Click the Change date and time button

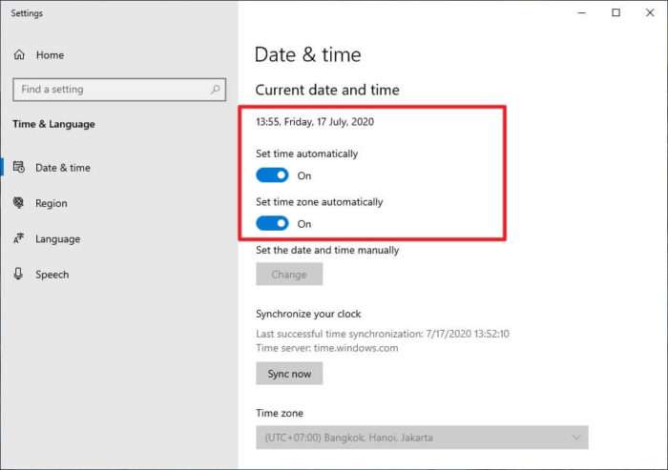pyautogui.click(x=289, y=275)
